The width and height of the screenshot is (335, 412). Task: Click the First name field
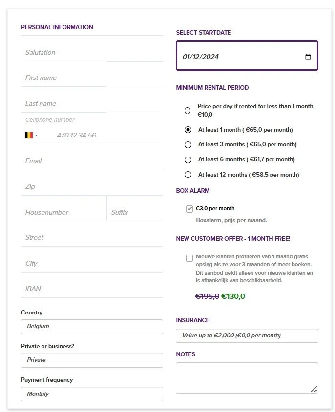coord(92,78)
